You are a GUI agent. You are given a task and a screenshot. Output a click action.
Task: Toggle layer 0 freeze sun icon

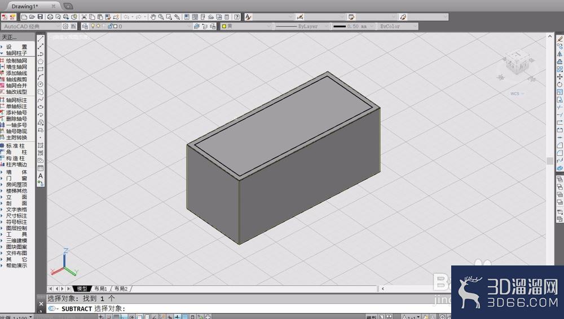(x=98, y=26)
